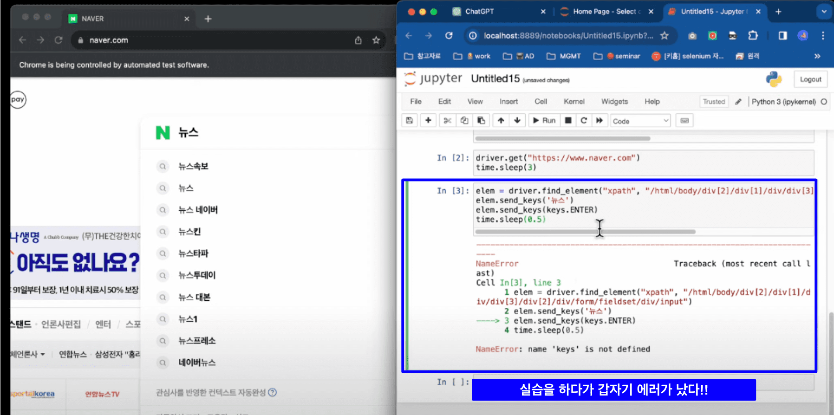Screen dimensions: 834x415
Task: Click the localhost:8889 address bar
Action: (x=567, y=36)
